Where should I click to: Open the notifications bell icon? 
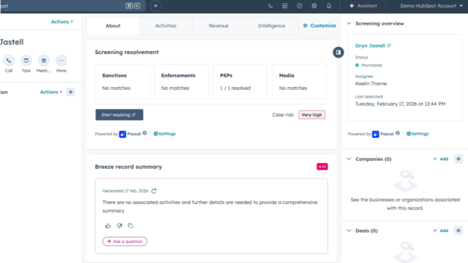pyautogui.click(x=329, y=6)
